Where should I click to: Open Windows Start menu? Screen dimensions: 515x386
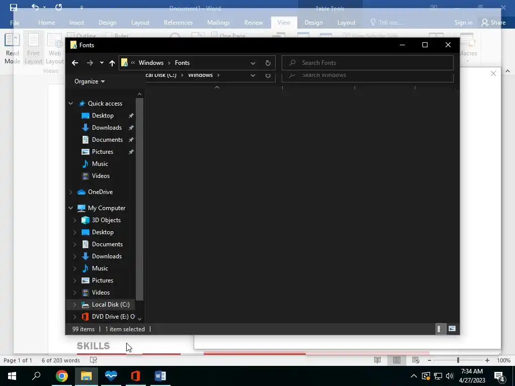12,376
